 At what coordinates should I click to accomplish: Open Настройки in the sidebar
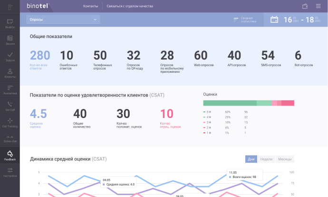pyautogui.click(x=10, y=172)
